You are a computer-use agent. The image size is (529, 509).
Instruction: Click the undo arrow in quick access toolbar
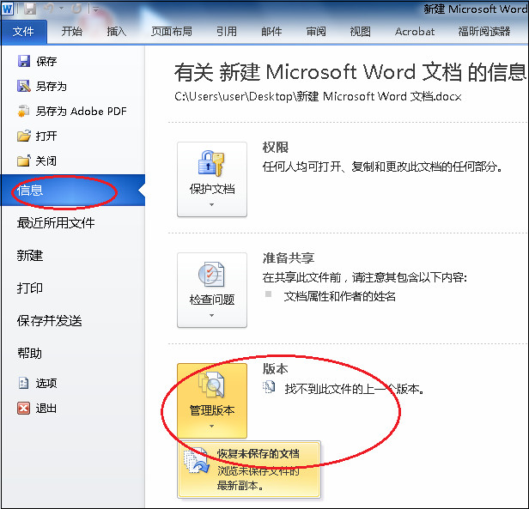[x=49, y=9]
